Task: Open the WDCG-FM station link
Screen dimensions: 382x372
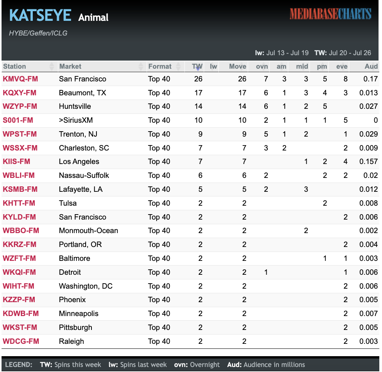Action: (x=21, y=341)
